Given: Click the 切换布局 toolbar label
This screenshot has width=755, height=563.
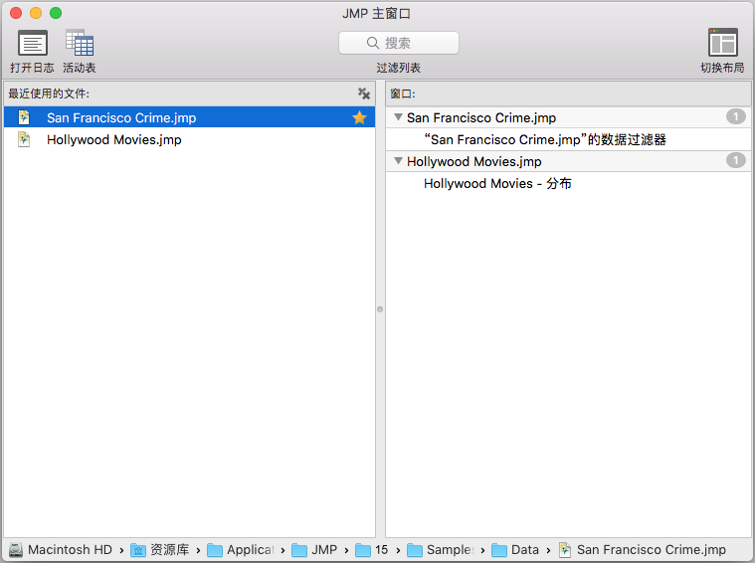Looking at the screenshot, I should click(722, 68).
